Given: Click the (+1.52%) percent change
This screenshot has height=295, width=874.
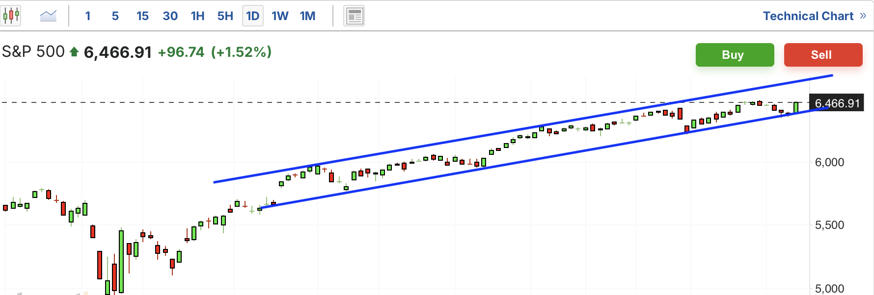Looking at the screenshot, I should [242, 52].
